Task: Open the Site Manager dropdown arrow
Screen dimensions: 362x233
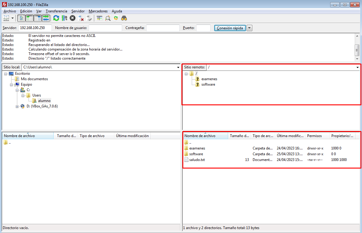Action: click(x=12, y=18)
